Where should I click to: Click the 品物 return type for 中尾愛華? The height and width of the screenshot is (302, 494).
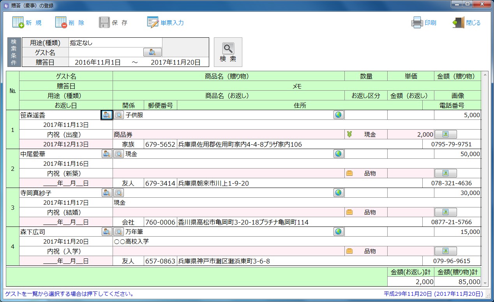[x=370, y=174]
